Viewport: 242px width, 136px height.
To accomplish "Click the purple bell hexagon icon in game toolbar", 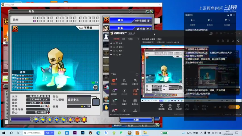I will click(70, 119).
